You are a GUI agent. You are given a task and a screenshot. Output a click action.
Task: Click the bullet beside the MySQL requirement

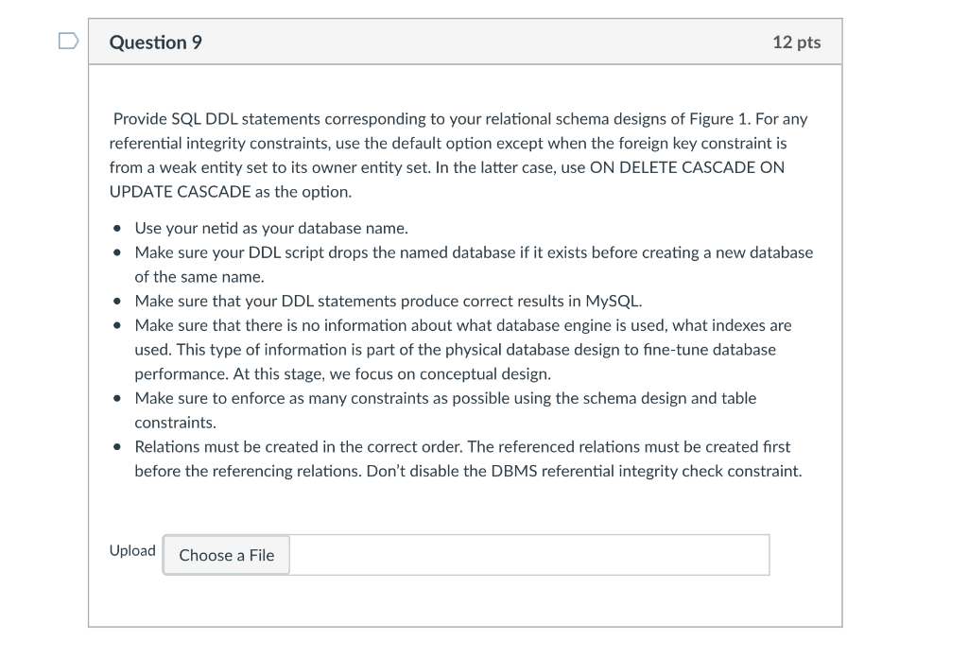click(116, 302)
